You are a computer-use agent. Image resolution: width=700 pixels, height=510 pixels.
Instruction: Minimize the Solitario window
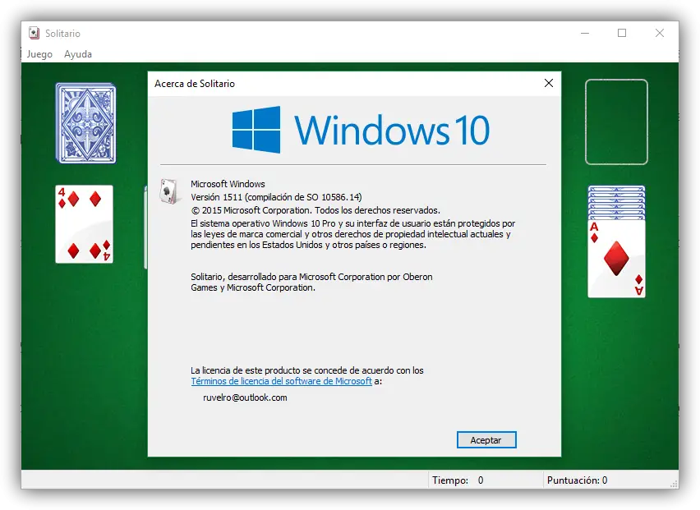point(585,33)
